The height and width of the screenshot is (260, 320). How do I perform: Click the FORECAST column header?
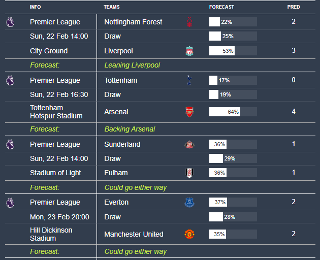(221, 7)
